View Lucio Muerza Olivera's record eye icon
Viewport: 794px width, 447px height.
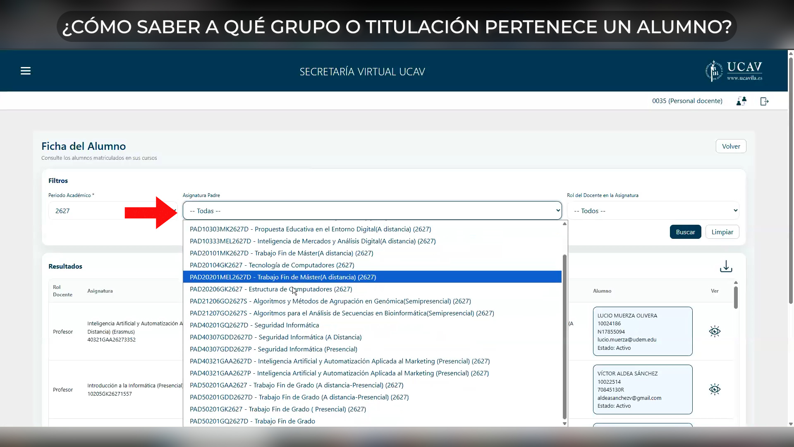point(715,331)
